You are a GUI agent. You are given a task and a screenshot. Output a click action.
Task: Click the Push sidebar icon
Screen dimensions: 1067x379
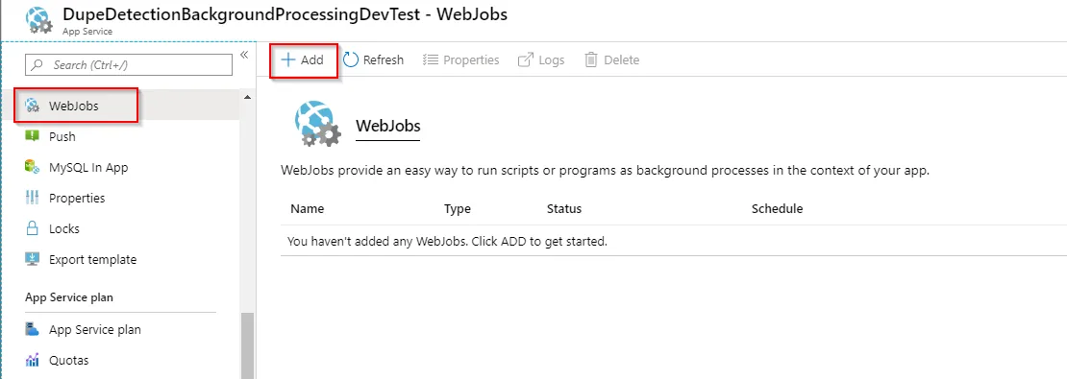32,136
